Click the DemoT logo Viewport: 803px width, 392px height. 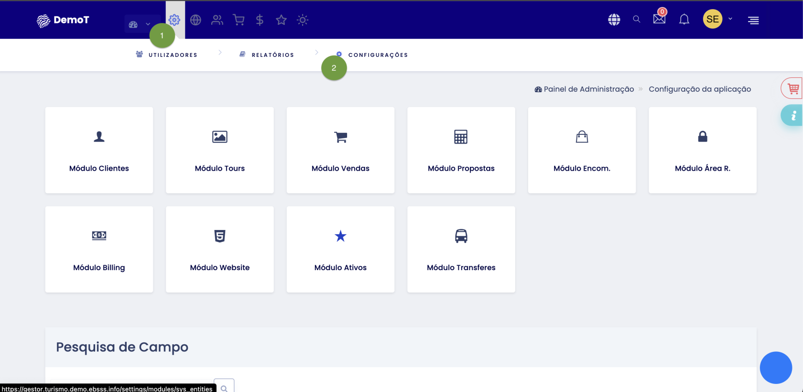pos(63,20)
